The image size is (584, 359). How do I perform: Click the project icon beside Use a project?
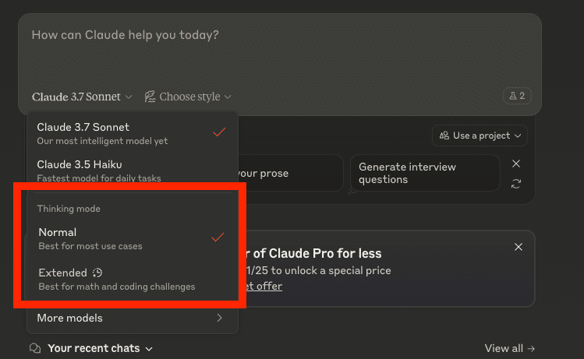coord(444,136)
